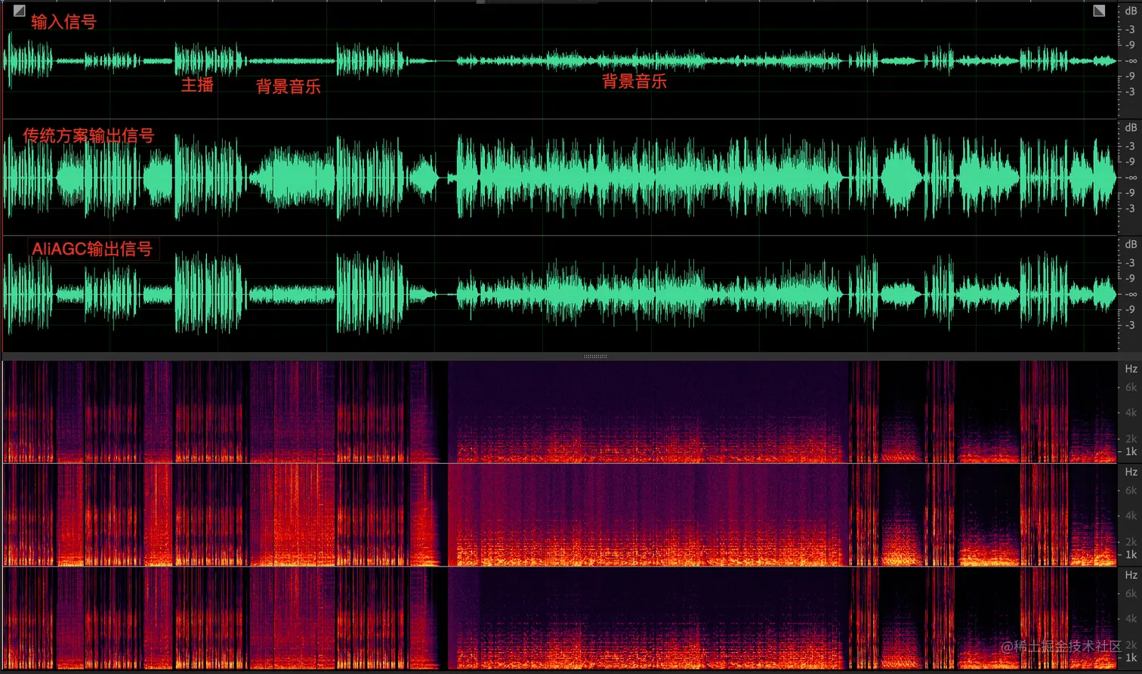This screenshot has width=1142, height=674.
Task: Click the 6k mark on the second spectrogram ruler
Action: click(x=1131, y=490)
